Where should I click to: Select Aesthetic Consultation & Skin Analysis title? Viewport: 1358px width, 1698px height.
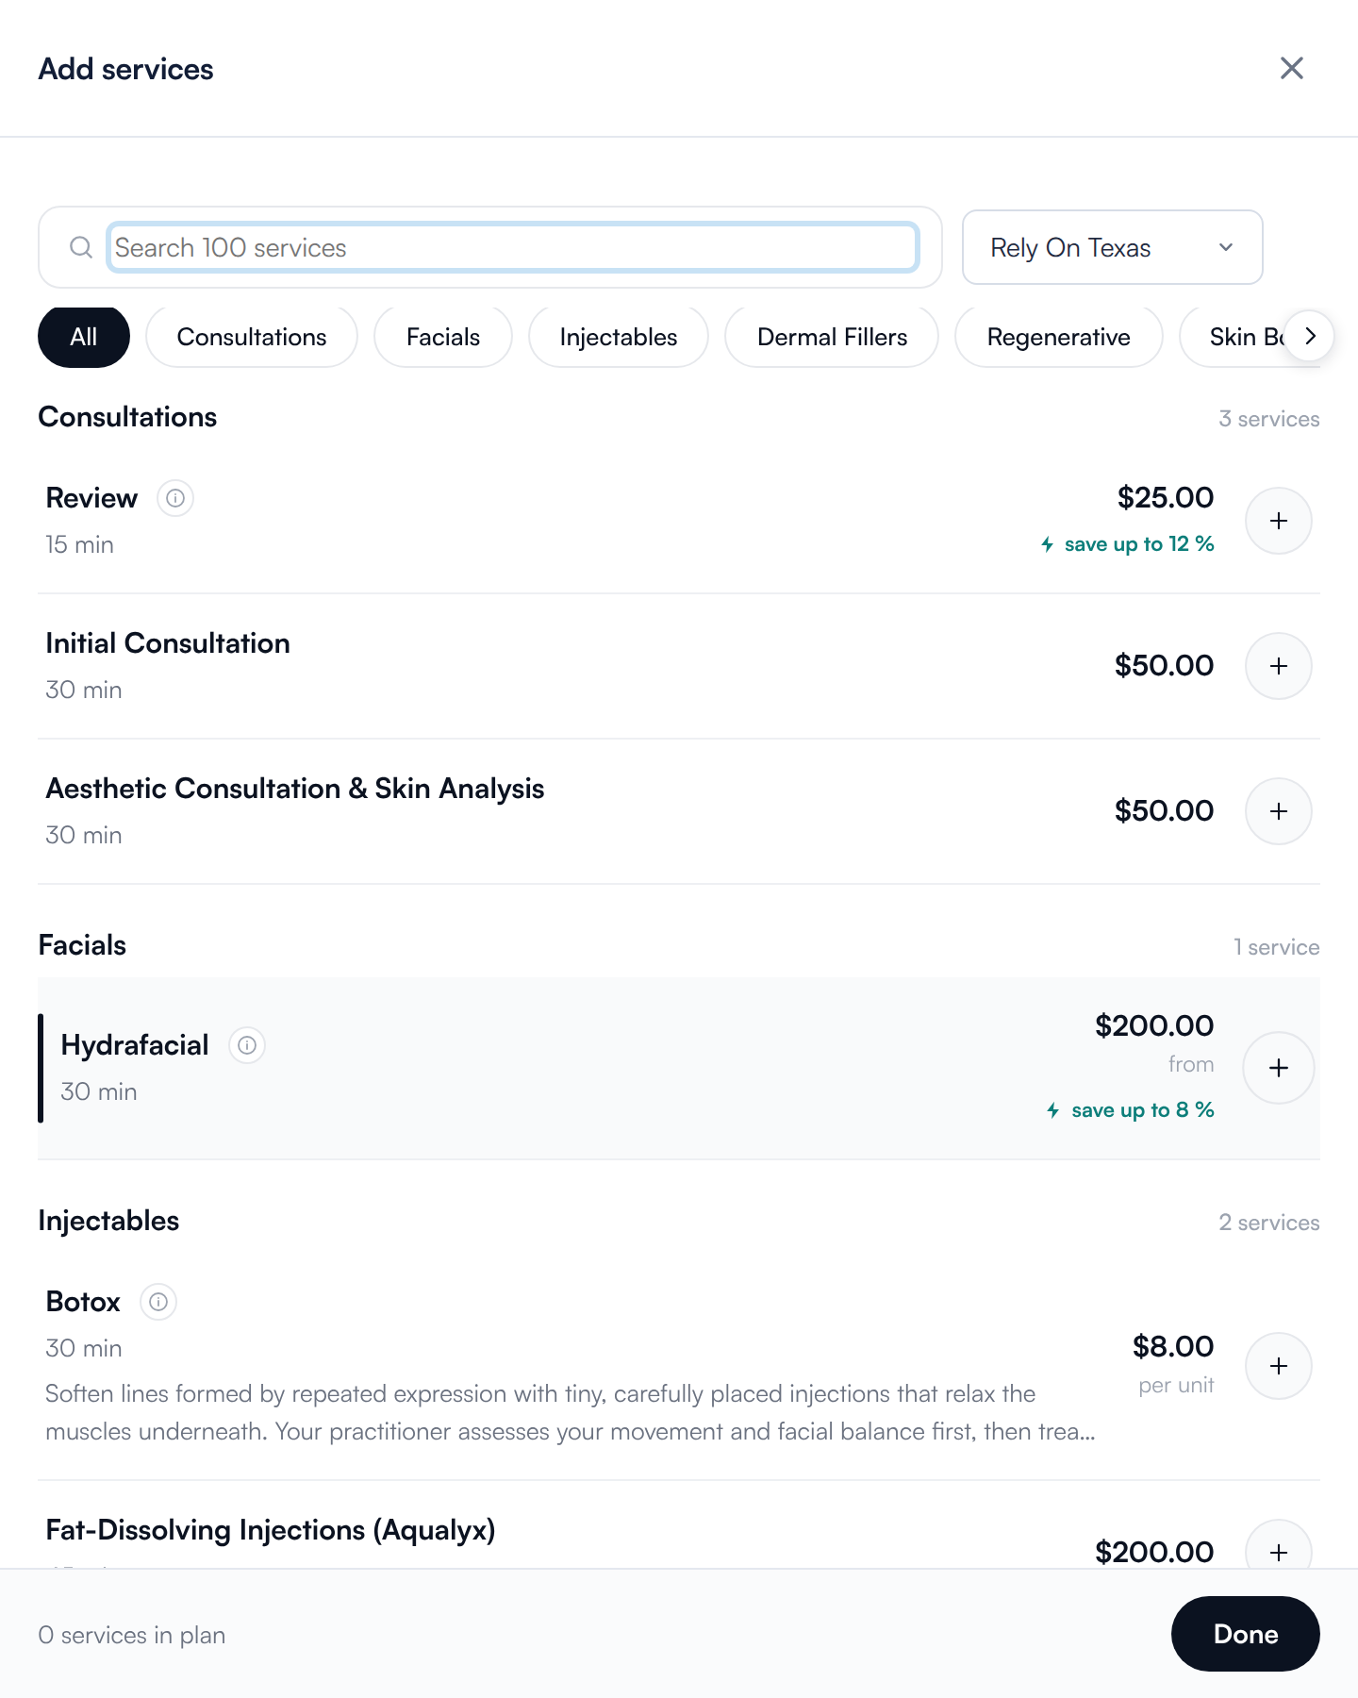[295, 789]
